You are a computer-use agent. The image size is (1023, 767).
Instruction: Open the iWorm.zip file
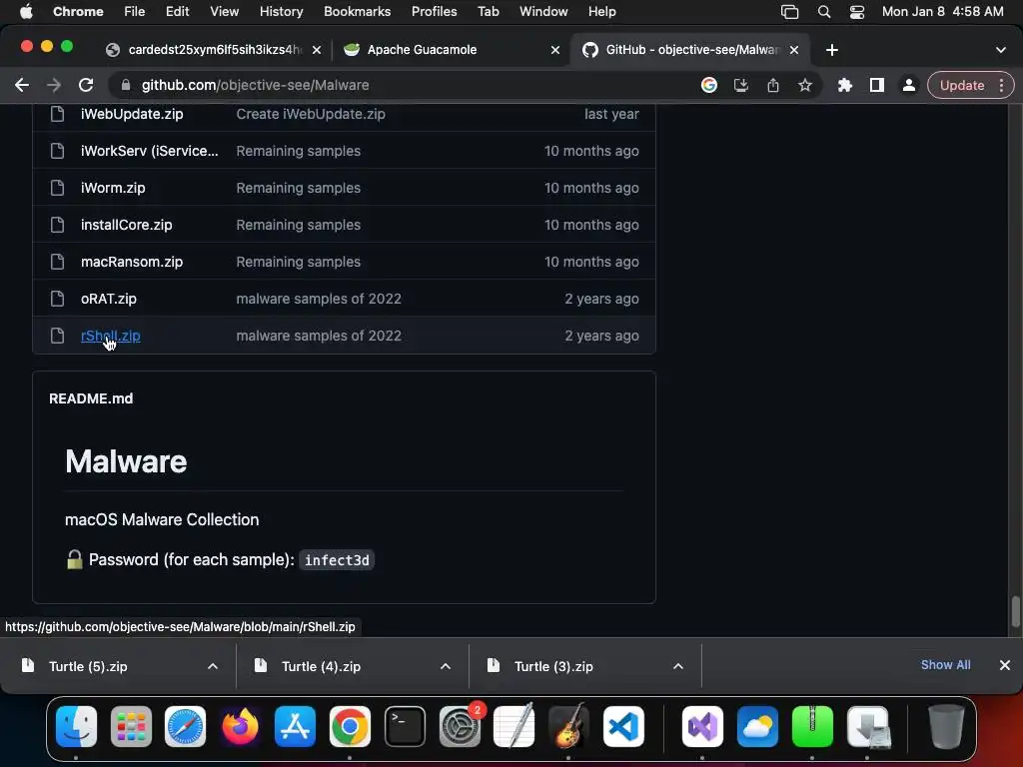[x=113, y=188]
